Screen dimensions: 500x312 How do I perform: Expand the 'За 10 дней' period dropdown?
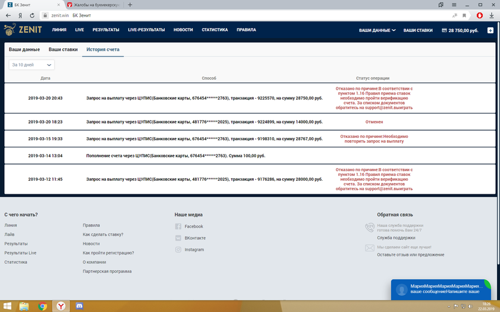(32, 65)
